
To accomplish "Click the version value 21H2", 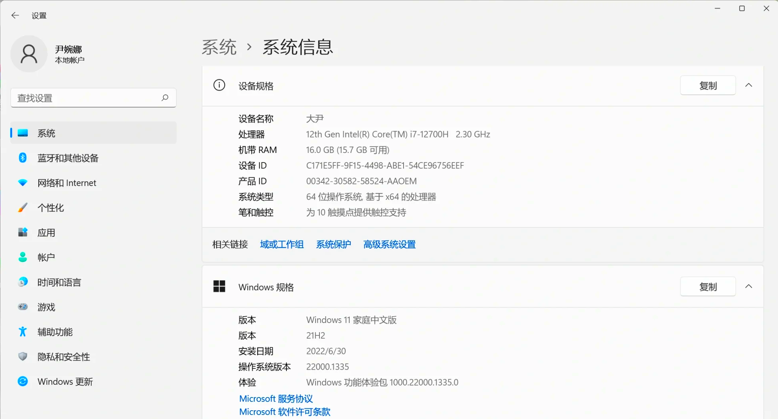I will 316,335.
